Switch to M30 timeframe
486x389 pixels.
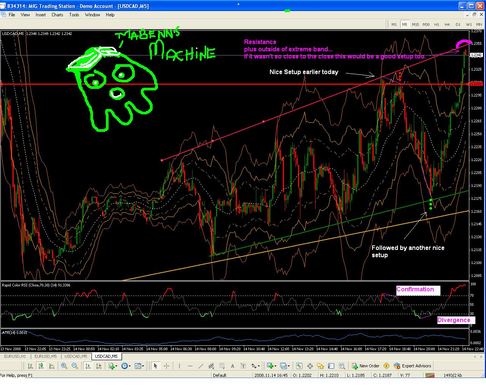point(426,24)
